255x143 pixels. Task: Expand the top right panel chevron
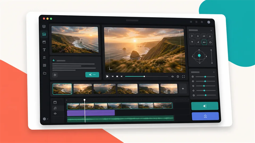211,30
